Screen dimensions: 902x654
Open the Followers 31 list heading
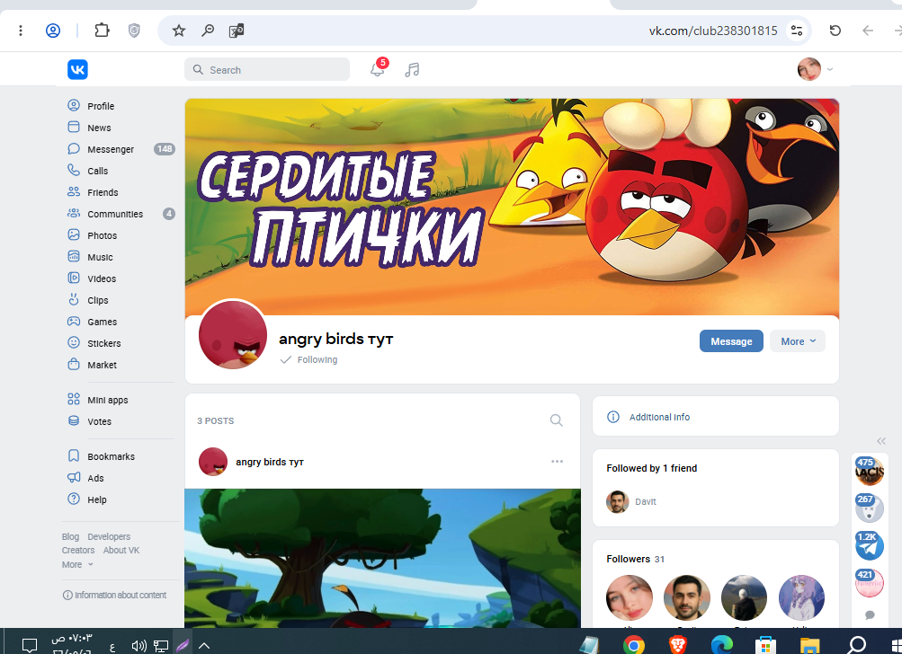point(635,559)
